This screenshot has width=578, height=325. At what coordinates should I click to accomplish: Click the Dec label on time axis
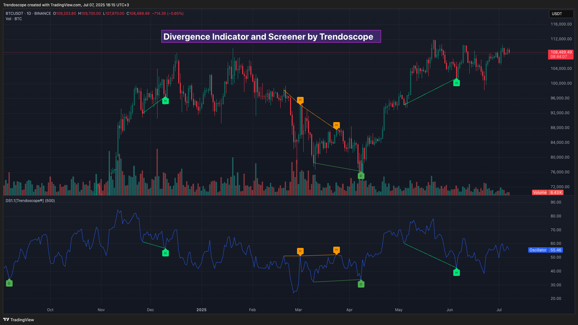click(x=151, y=310)
